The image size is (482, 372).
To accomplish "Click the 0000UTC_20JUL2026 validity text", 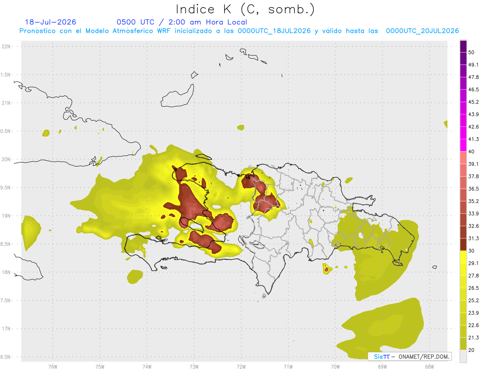I will pos(422,31).
